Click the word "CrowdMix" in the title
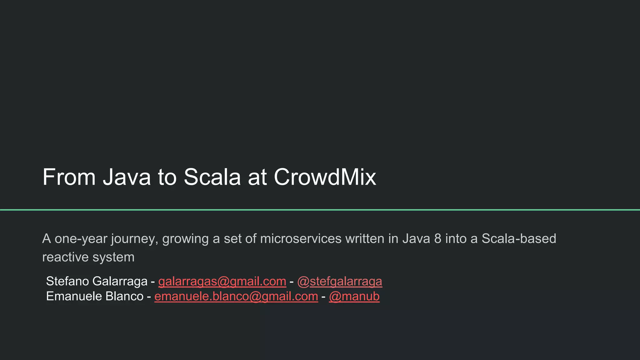640x360 pixels. click(x=325, y=177)
